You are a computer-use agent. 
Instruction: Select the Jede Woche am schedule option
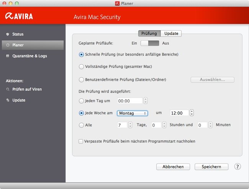pos(81,113)
